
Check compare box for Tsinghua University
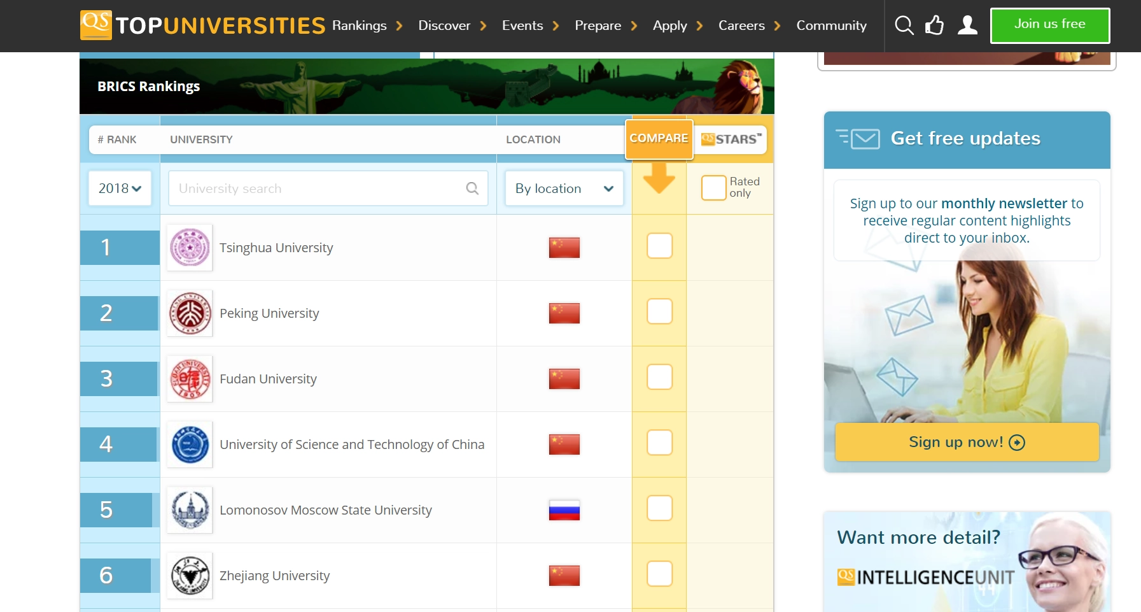[x=659, y=246]
